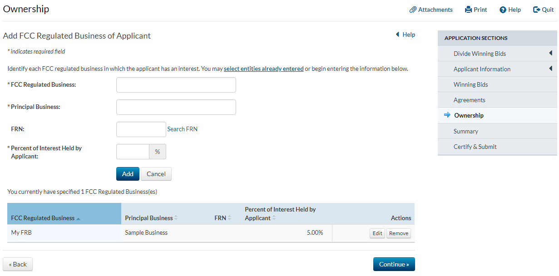Navigate to Certify & Submit section
Viewport: 559px width, 276px height.
pyautogui.click(x=475, y=147)
